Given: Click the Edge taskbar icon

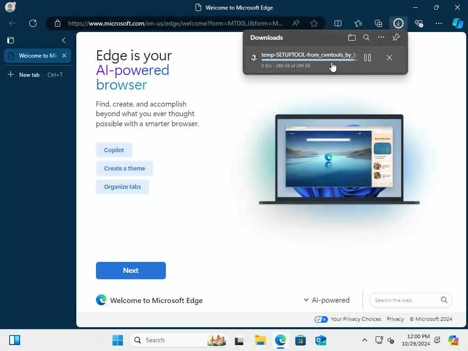Looking at the screenshot, I should [x=280, y=340].
